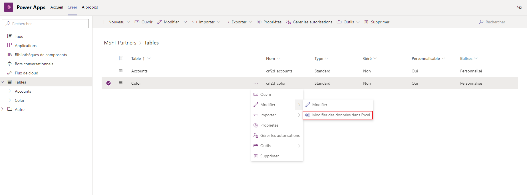
Task: Open the Modifier split-button dropdown arrow
Action: 185,22
